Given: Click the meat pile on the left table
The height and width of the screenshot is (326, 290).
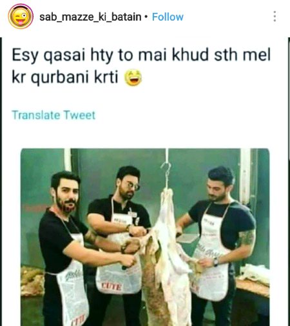Looking at the screenshot, I should [32, 282].
